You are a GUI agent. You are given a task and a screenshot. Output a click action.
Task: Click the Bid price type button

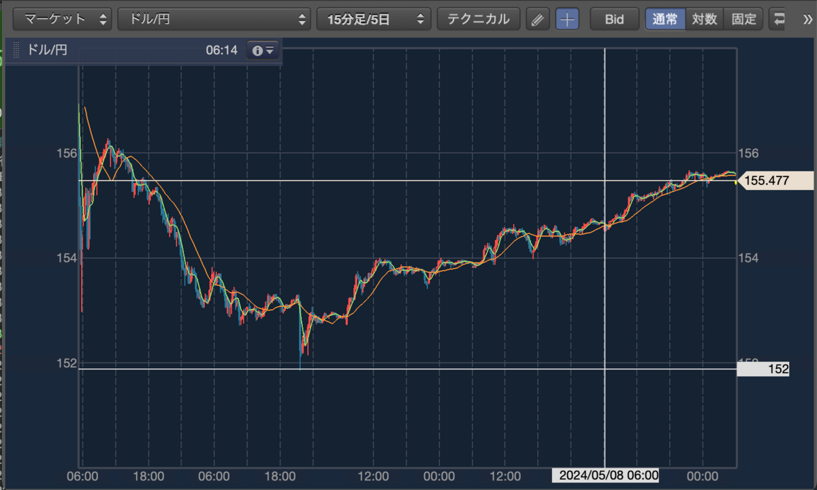[x=614, y=19]
